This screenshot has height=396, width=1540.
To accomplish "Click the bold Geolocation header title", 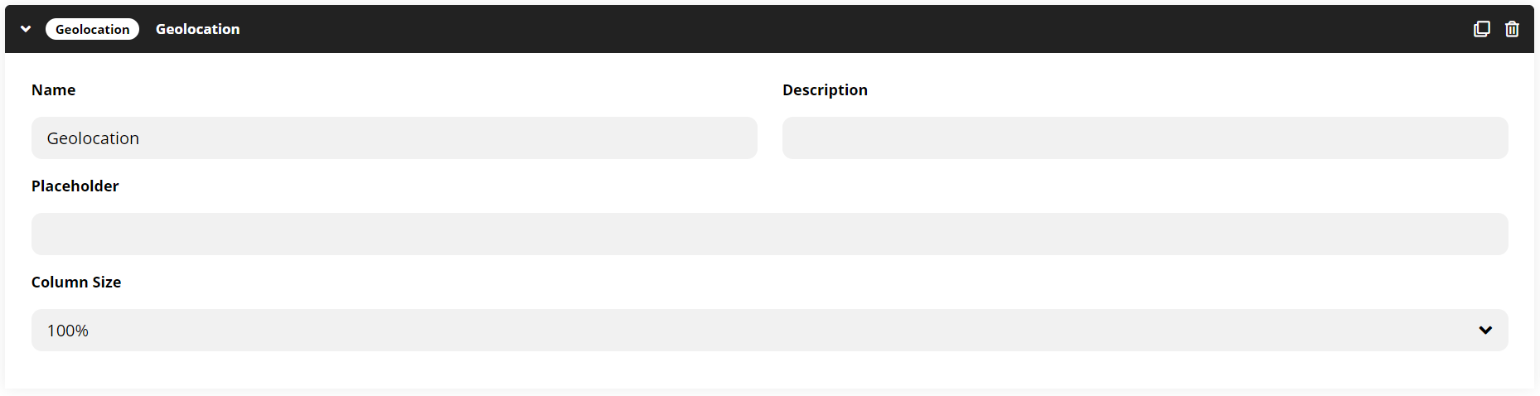I will (197, 29).
